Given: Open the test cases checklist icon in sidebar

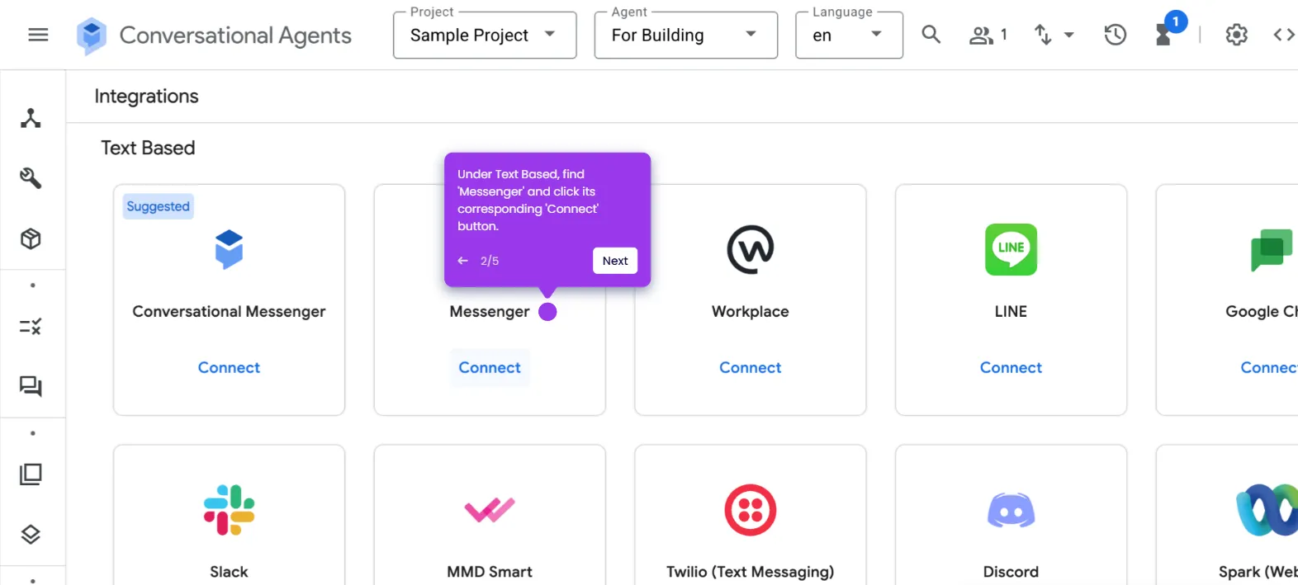Looking at the screenshot, I should click(x=31, y=327).
